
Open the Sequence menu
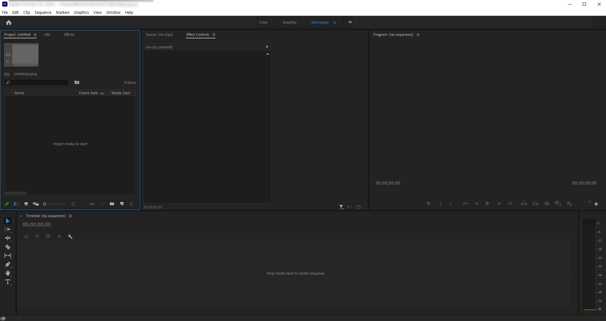43,12
